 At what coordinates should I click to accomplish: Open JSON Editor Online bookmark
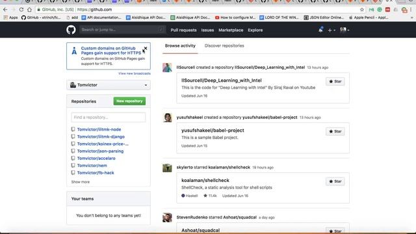[324, 18]
